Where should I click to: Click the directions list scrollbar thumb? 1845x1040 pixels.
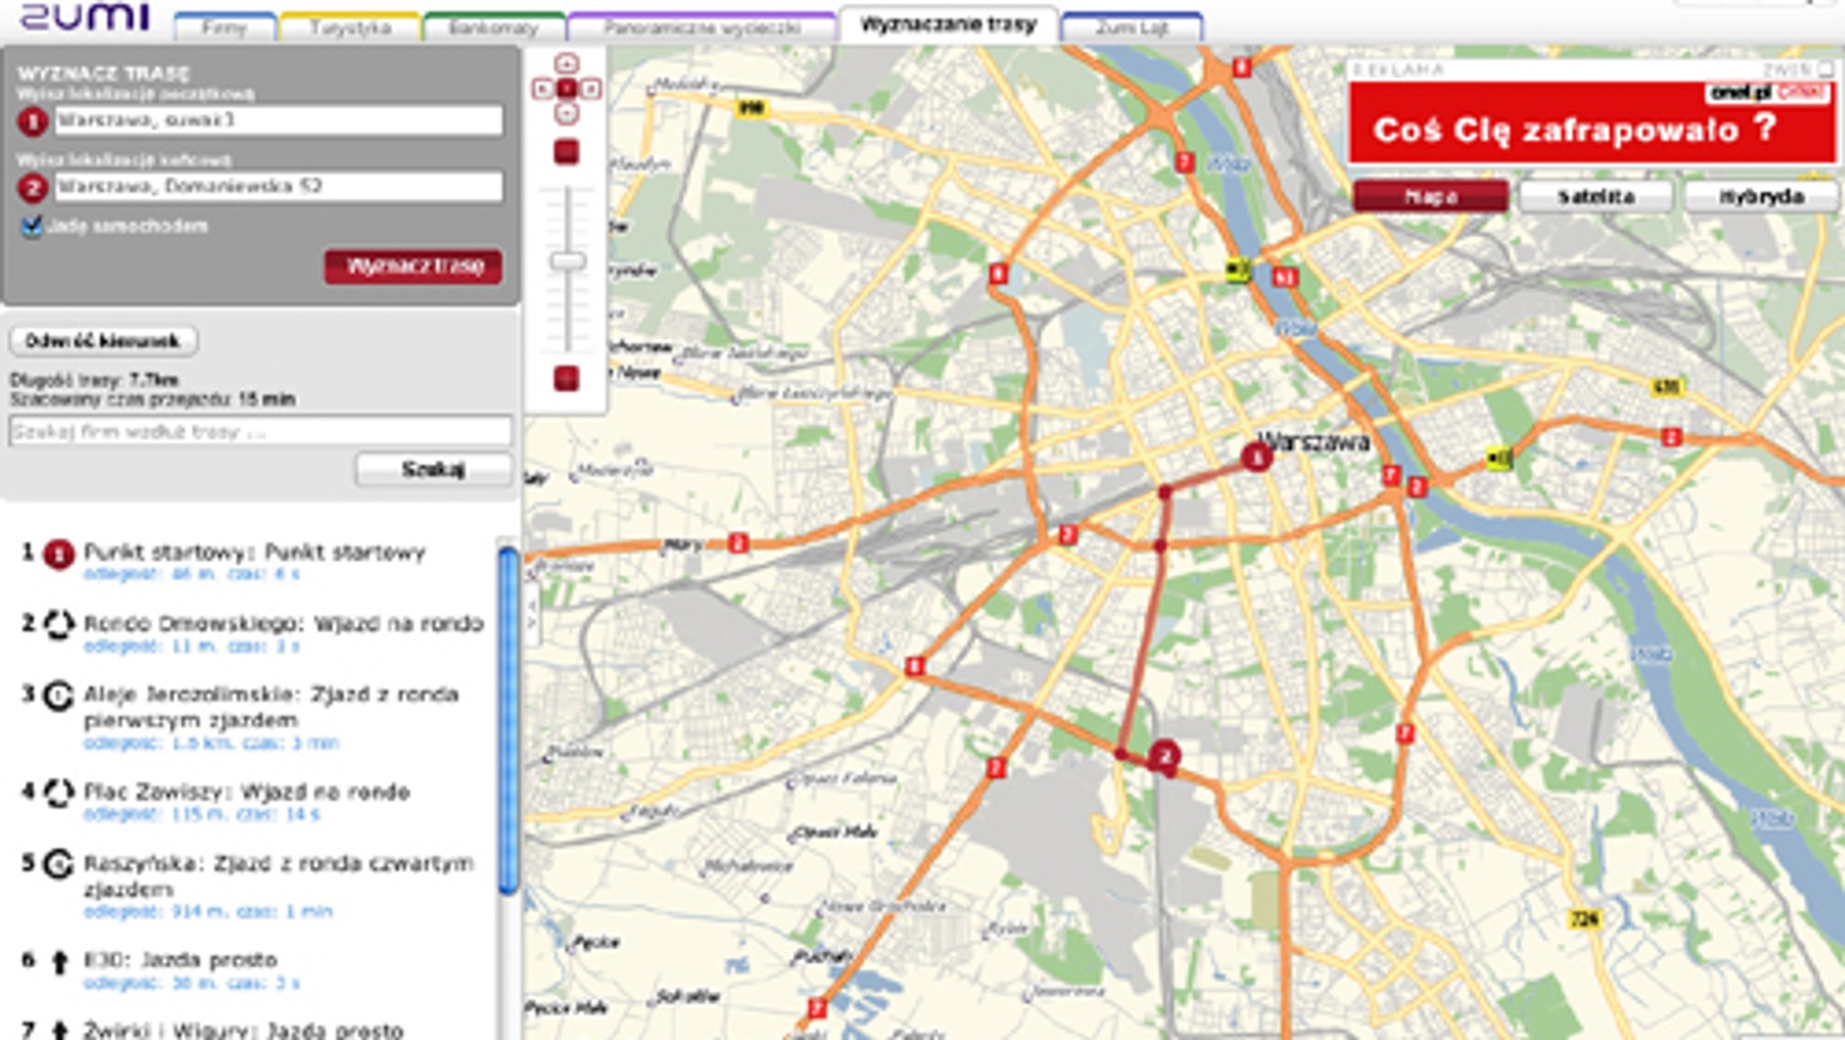[x=508, y=721]
